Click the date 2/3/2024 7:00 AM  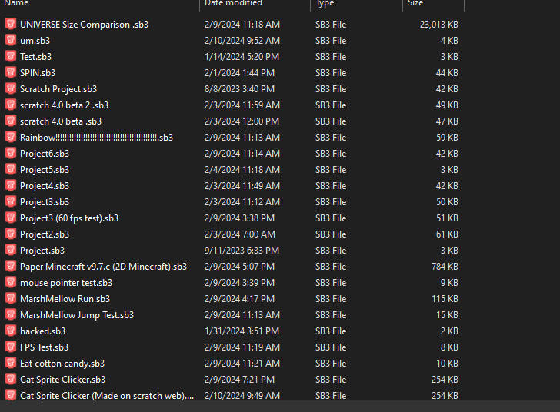coord(240,234)
